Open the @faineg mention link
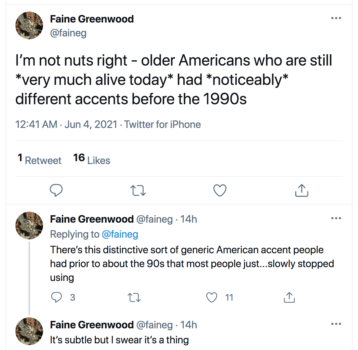The image size is (358, 350). [120, 234]
